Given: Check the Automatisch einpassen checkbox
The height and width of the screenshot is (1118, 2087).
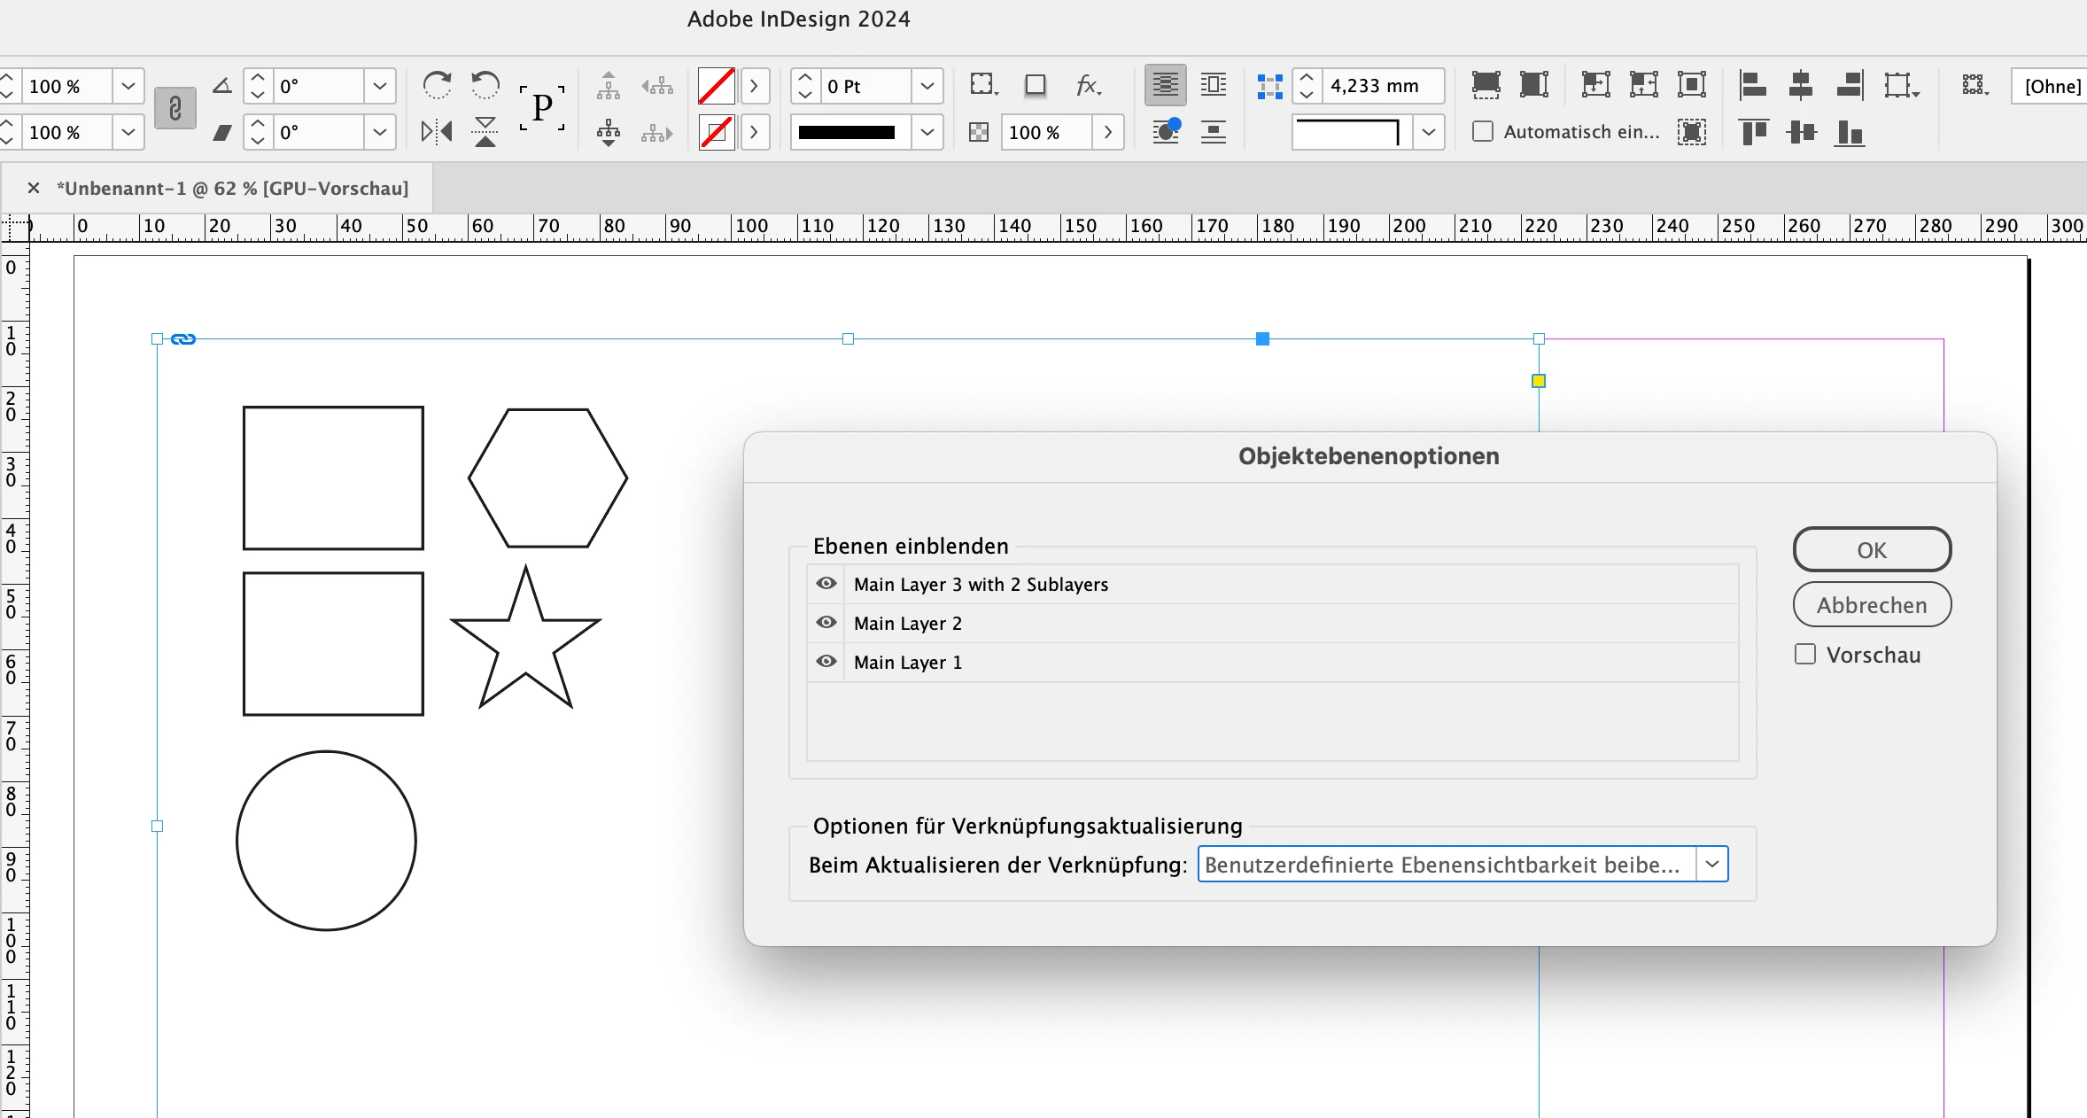Looking at the screenshot, I should coord(1483,132).
